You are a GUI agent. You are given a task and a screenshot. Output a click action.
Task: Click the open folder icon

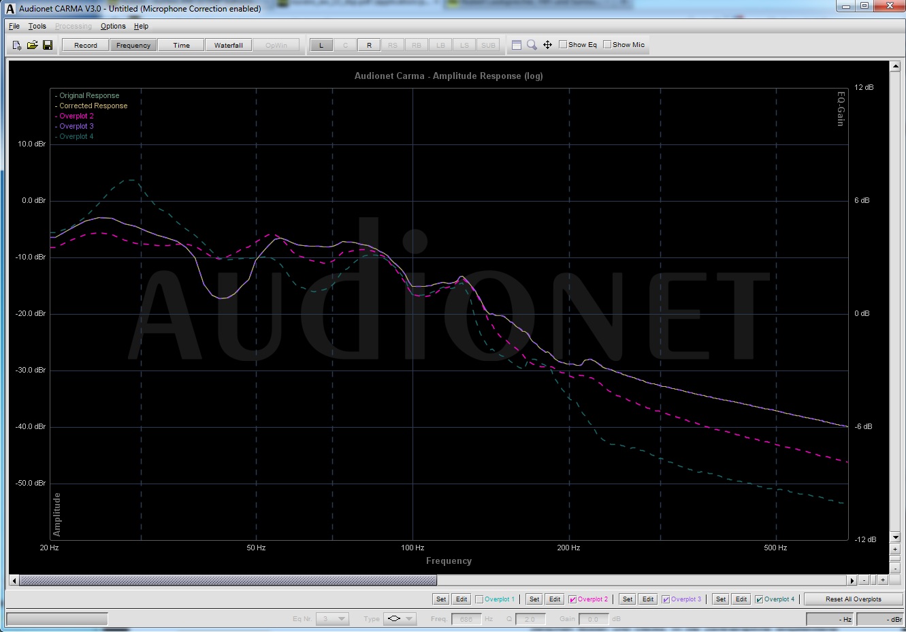point(32,45)
